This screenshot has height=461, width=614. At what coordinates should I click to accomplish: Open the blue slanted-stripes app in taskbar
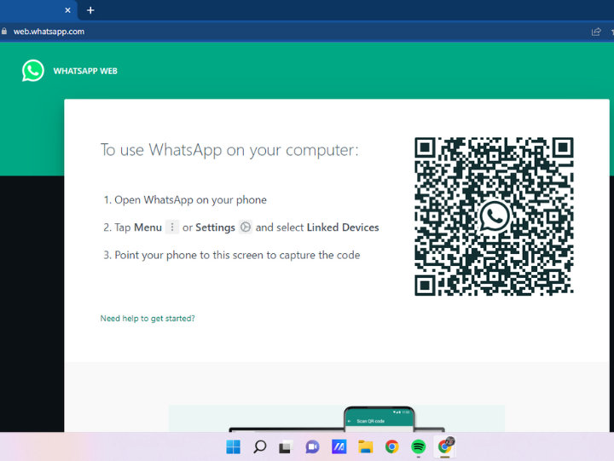click(339, 447)
